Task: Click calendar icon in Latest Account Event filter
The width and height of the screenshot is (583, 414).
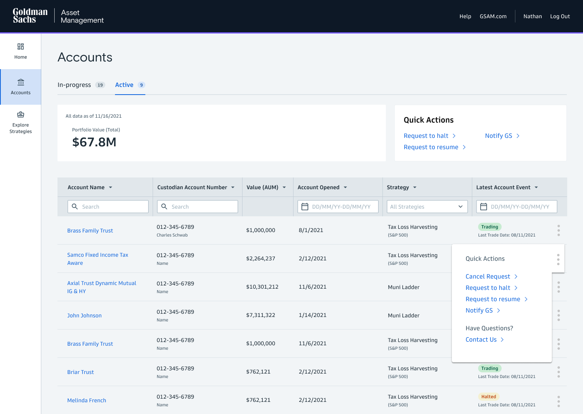Action: point(483,207)
